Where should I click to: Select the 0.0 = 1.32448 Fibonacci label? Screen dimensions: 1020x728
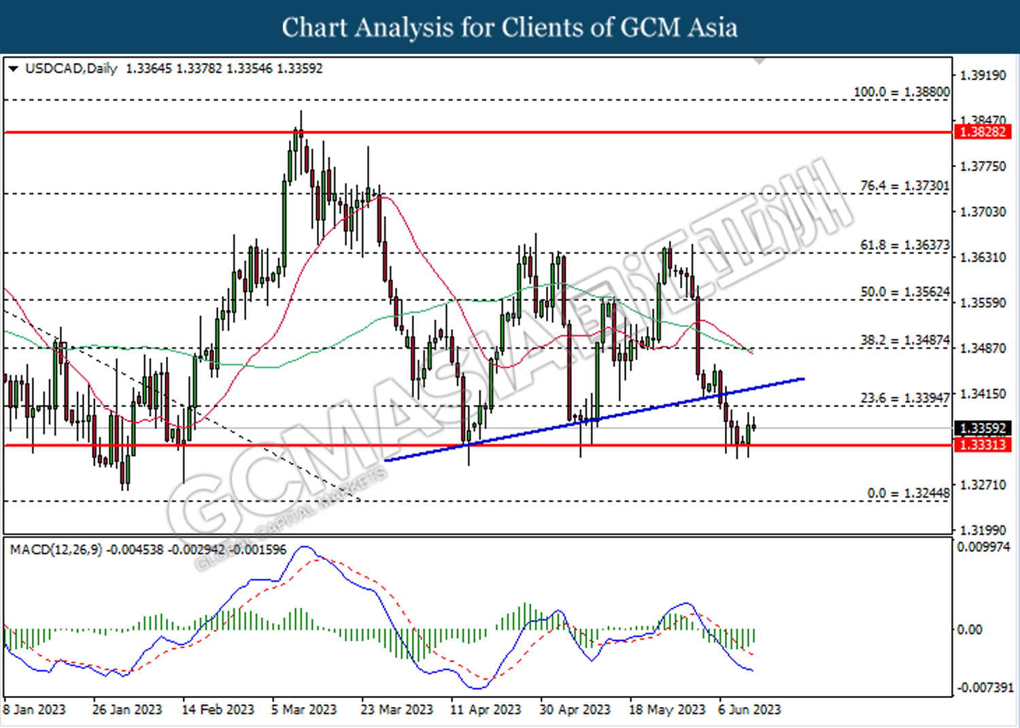tap(908, 493)
